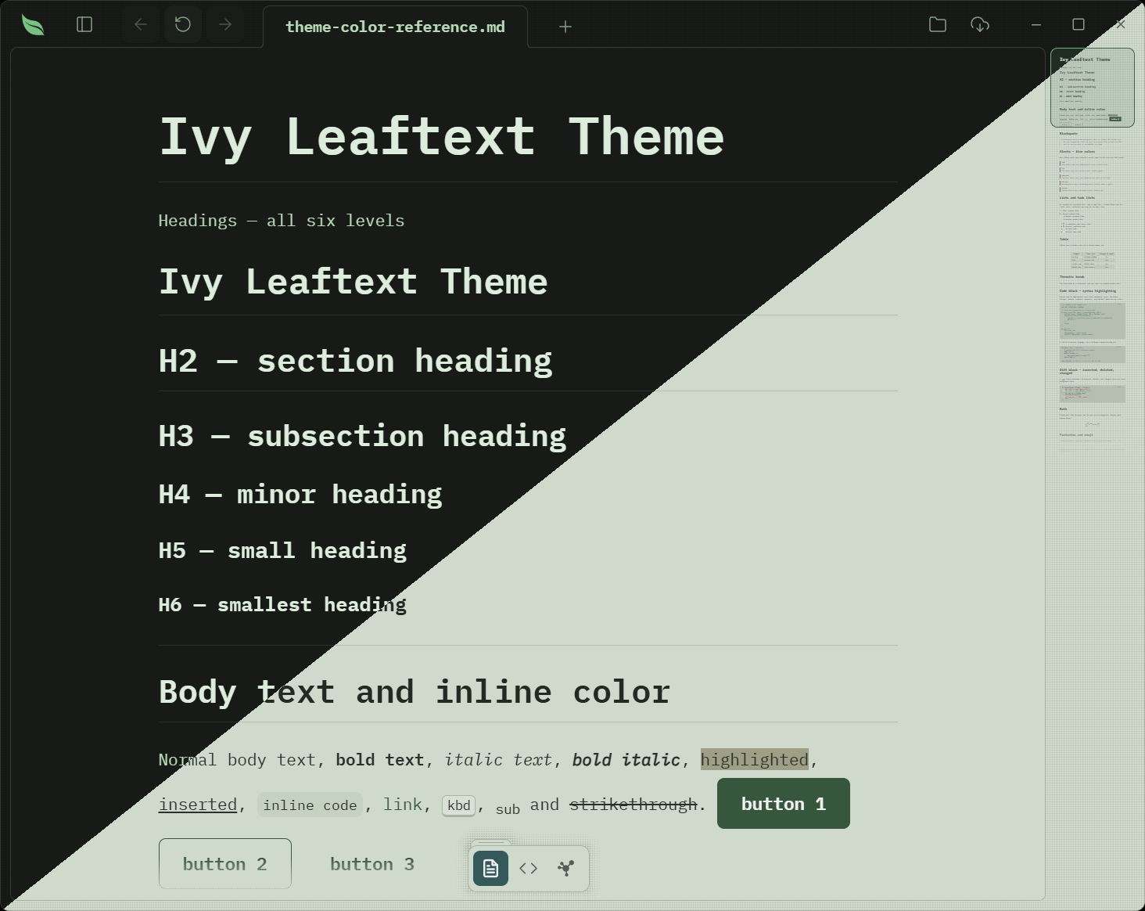1145x911 pixels.
Task: Click the "kbd" key label
Action: click(459, 805)
